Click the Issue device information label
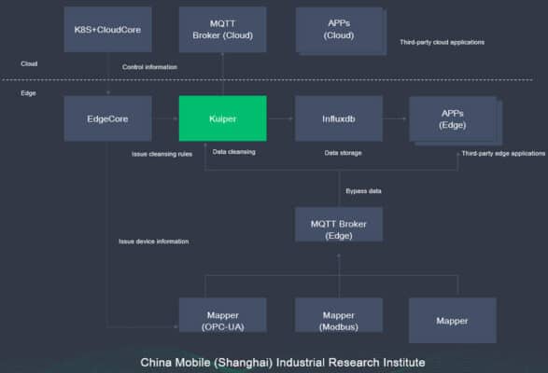 pyautogui.click(x=154, y=242)
